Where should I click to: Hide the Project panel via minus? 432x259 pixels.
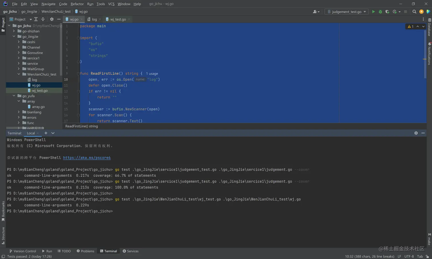pos(59,19)
